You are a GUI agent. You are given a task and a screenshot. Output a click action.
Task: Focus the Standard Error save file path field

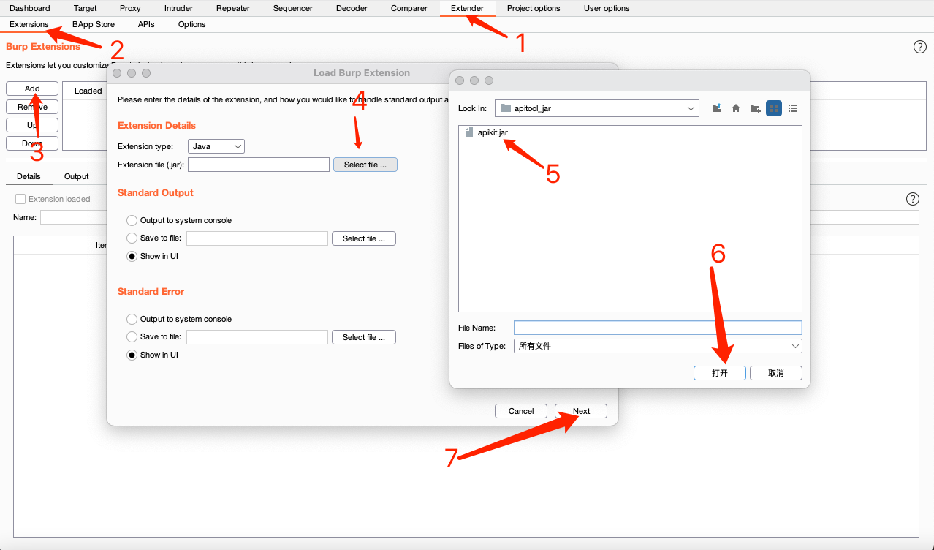pos(257,337)
